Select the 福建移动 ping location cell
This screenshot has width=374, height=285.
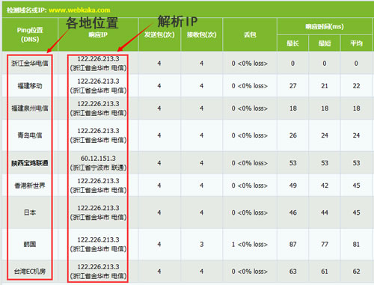30,86
